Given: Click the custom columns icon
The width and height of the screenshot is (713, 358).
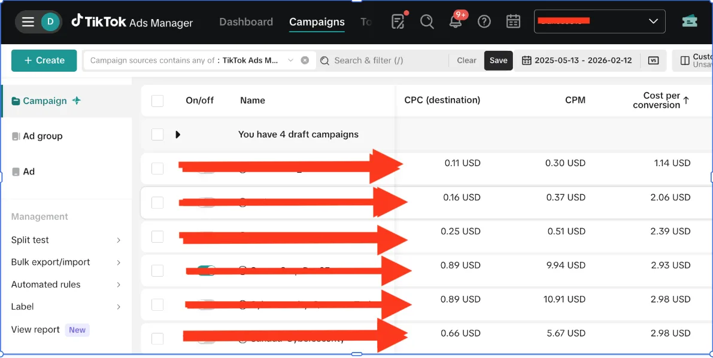Looking at the screenshot, I should [x=685, y=60].
